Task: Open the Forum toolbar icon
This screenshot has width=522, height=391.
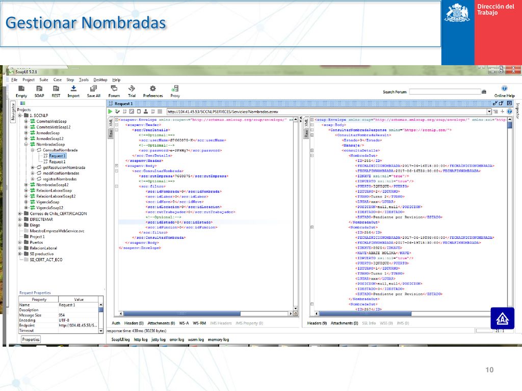Action: (x=114, y=89)
